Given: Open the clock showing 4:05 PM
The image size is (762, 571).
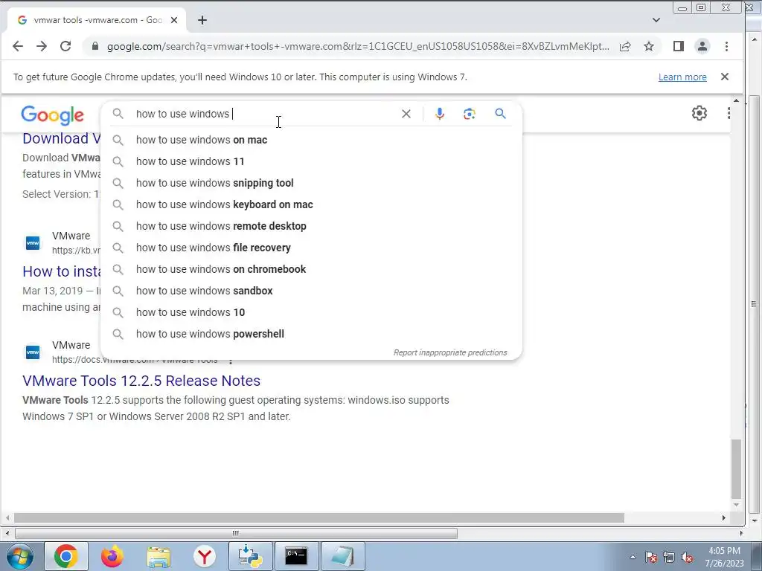Looking at the screenshot, I should [724, 557].
